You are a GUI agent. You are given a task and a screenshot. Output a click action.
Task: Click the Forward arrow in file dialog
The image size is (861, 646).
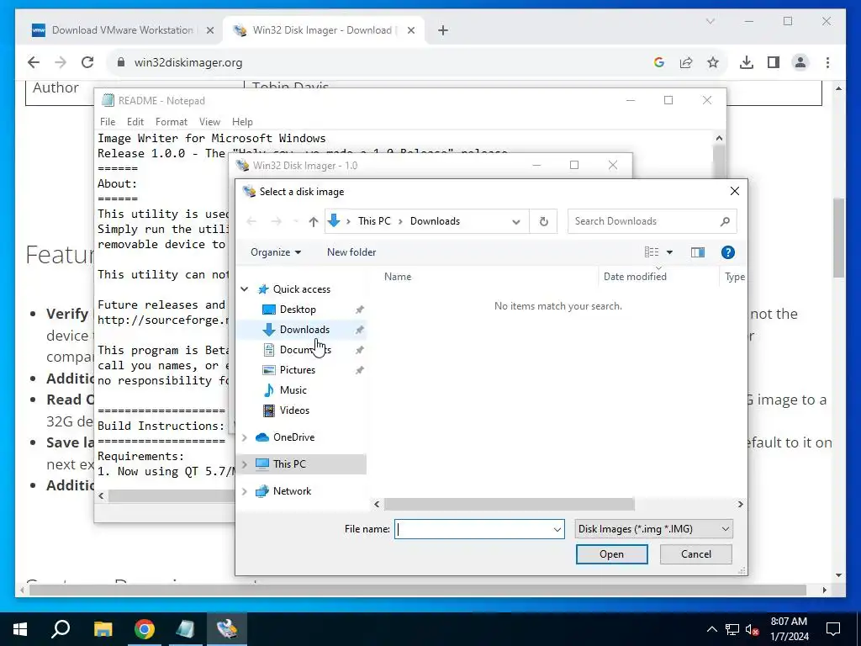276,221
